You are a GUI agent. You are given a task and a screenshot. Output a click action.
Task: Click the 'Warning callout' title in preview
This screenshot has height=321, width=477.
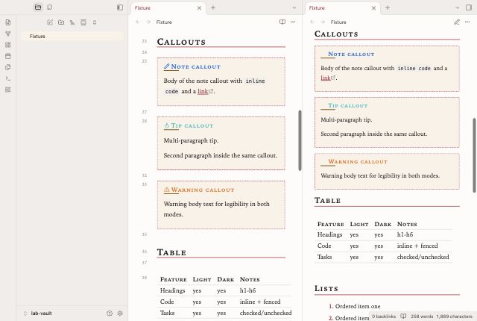358,162
